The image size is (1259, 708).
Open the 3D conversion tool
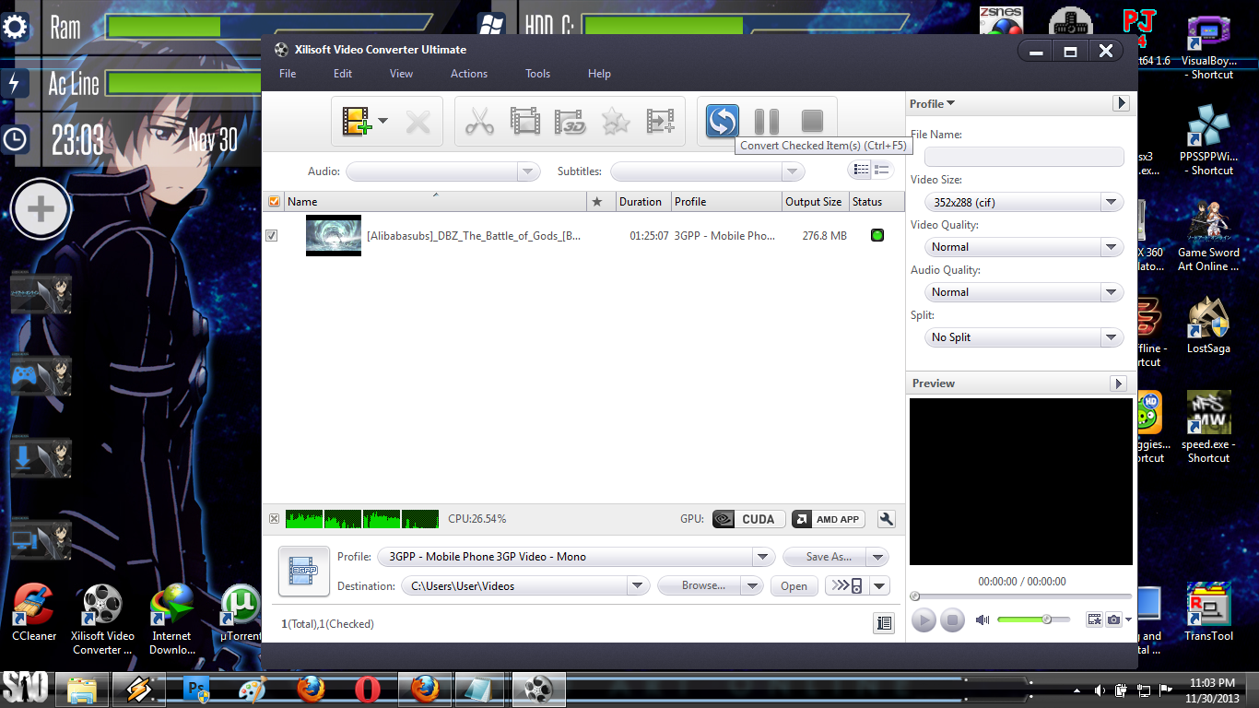(x=570, y=121)
